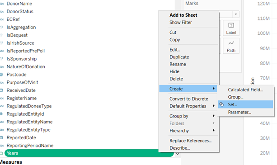Select Rename from the context menu
The image size is (277, 165).
coord(178,64)
